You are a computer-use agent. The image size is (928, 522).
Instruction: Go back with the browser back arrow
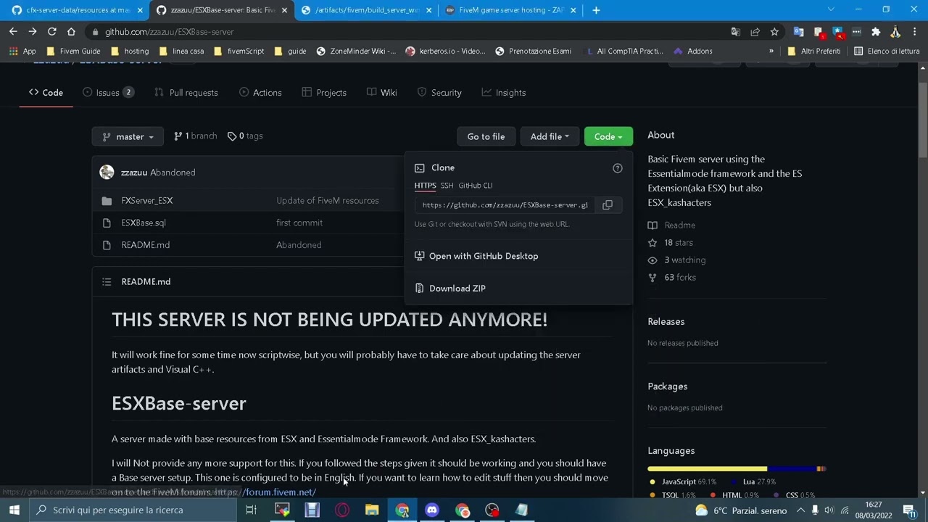(13, 32)
